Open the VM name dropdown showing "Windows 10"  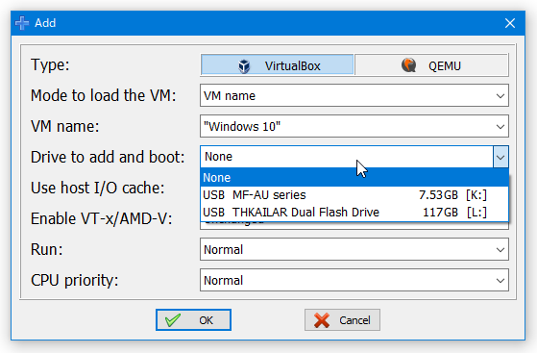point(354,126)
